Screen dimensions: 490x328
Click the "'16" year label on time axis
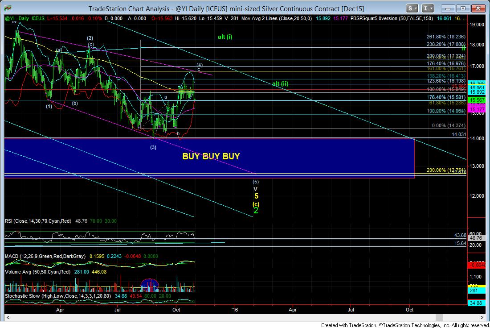pos(234,310)
